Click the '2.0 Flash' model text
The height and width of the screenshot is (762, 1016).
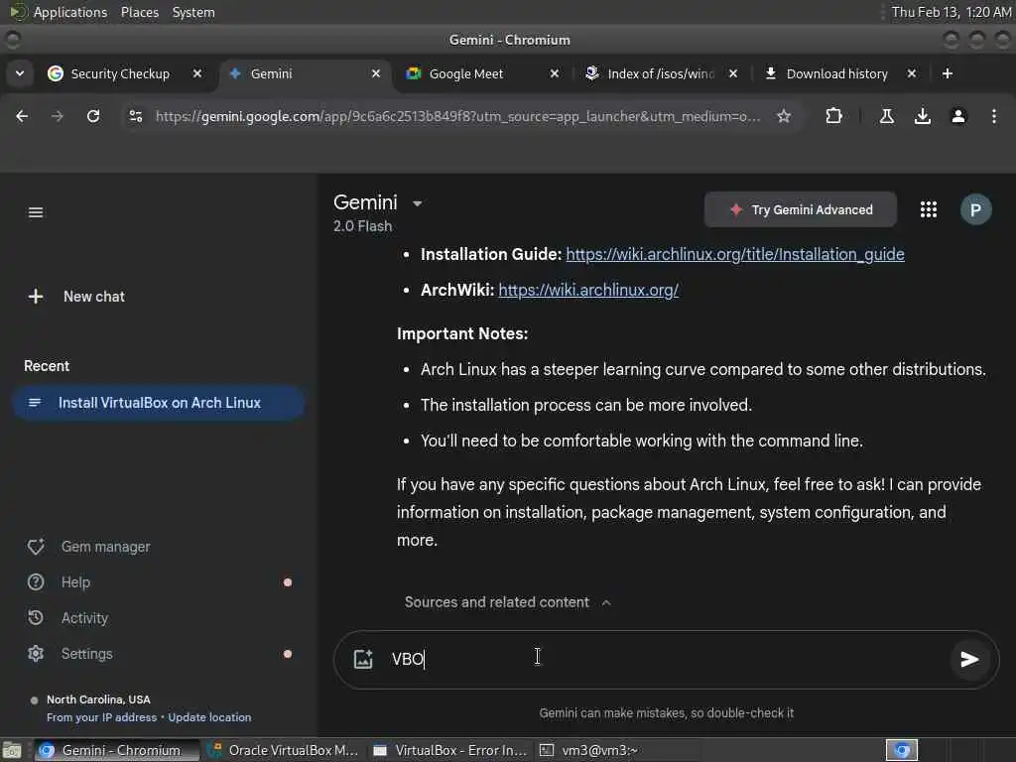tap(362, 226)
